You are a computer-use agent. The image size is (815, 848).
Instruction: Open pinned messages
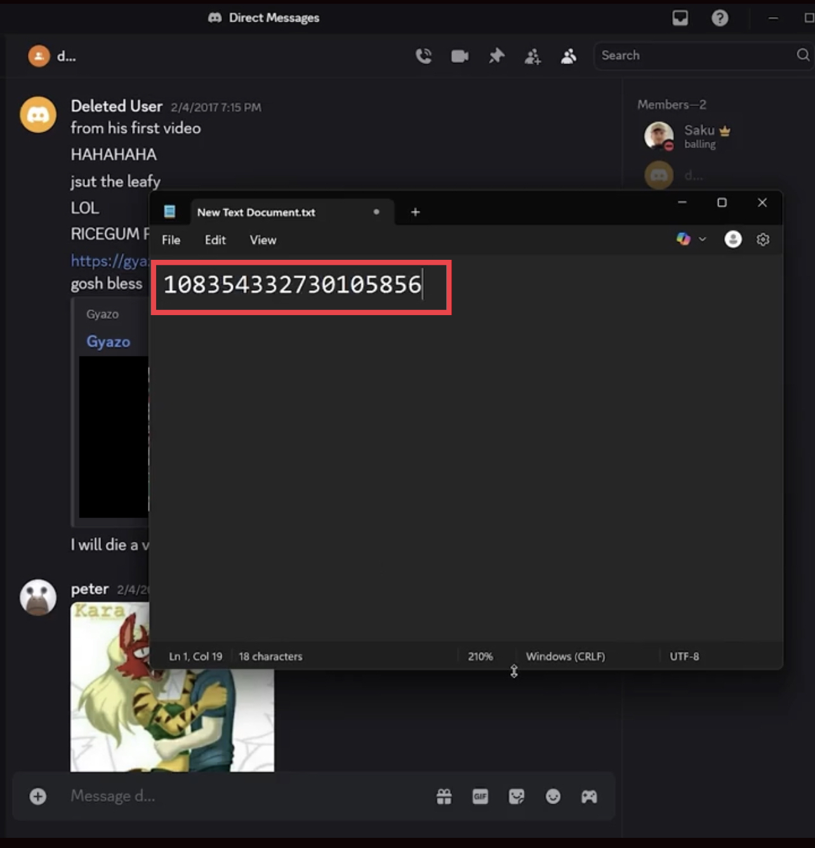coord(496,57)
